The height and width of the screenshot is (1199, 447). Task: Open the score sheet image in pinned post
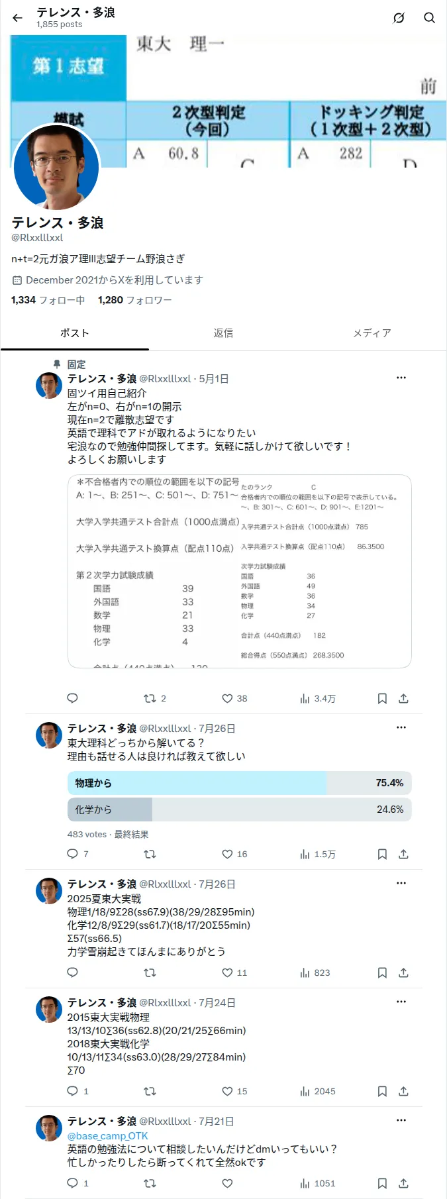coord(239,571)
